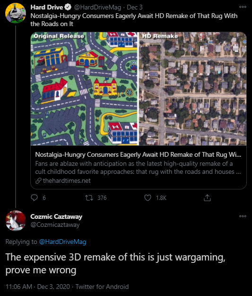Expand more options on Cozmic Caztaway reply
This screenshot has width=252, height=296.
[243, 216]
